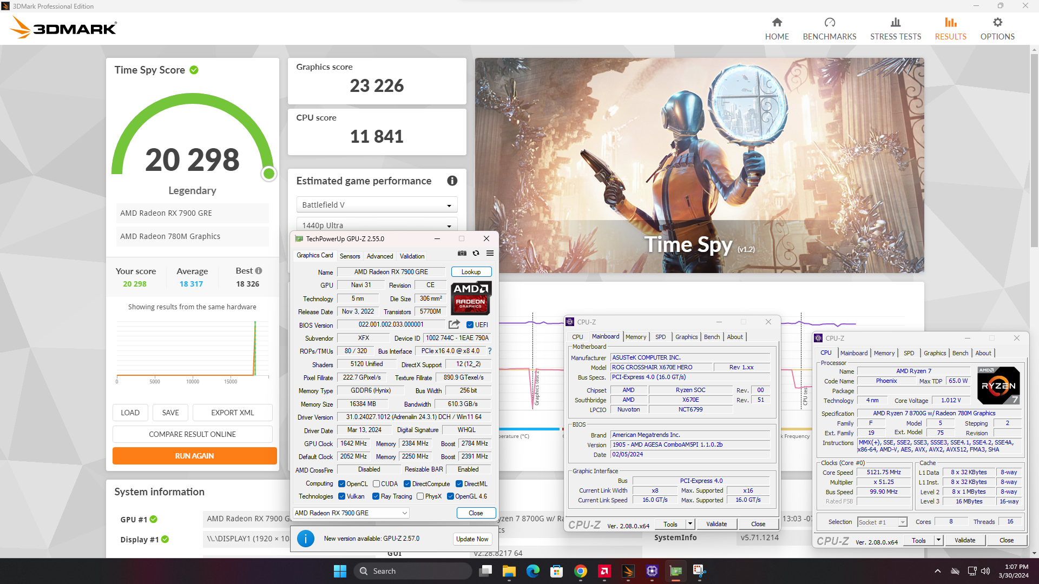Screen dimensions: 1039x584
Task: Toggle OpenCL checkbox
Action: coord(341,484)
